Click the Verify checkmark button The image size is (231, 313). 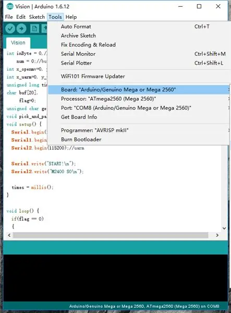pyautogui.click(x=10, y=29)
